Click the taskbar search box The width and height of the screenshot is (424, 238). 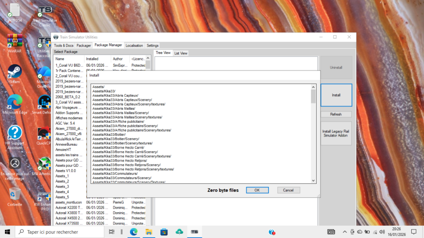point(59,232)
